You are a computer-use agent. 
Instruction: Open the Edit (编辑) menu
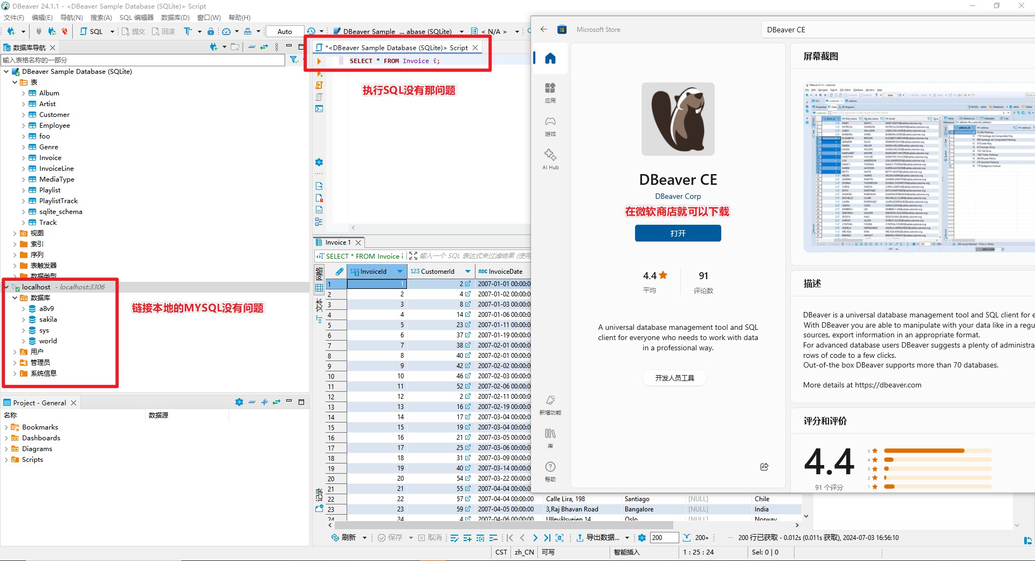tap(42, 17)
